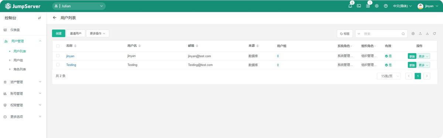This screenshot has height=138, width=443.
Task: Open user group count link for Testing
Action: pyautogui.click(x=278, y=65)
